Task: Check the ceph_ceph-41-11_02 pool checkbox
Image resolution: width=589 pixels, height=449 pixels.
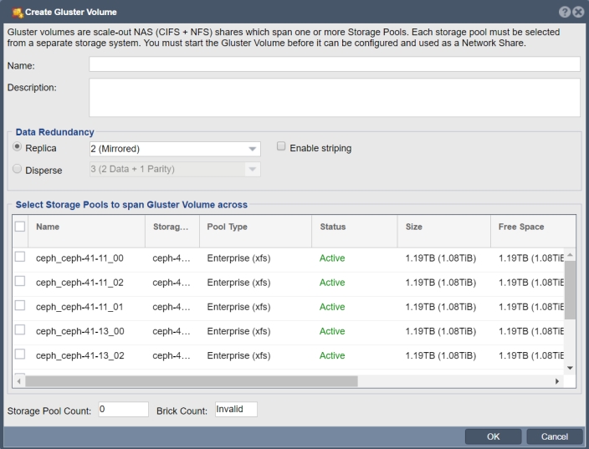Action: click(x=20, y=281)
